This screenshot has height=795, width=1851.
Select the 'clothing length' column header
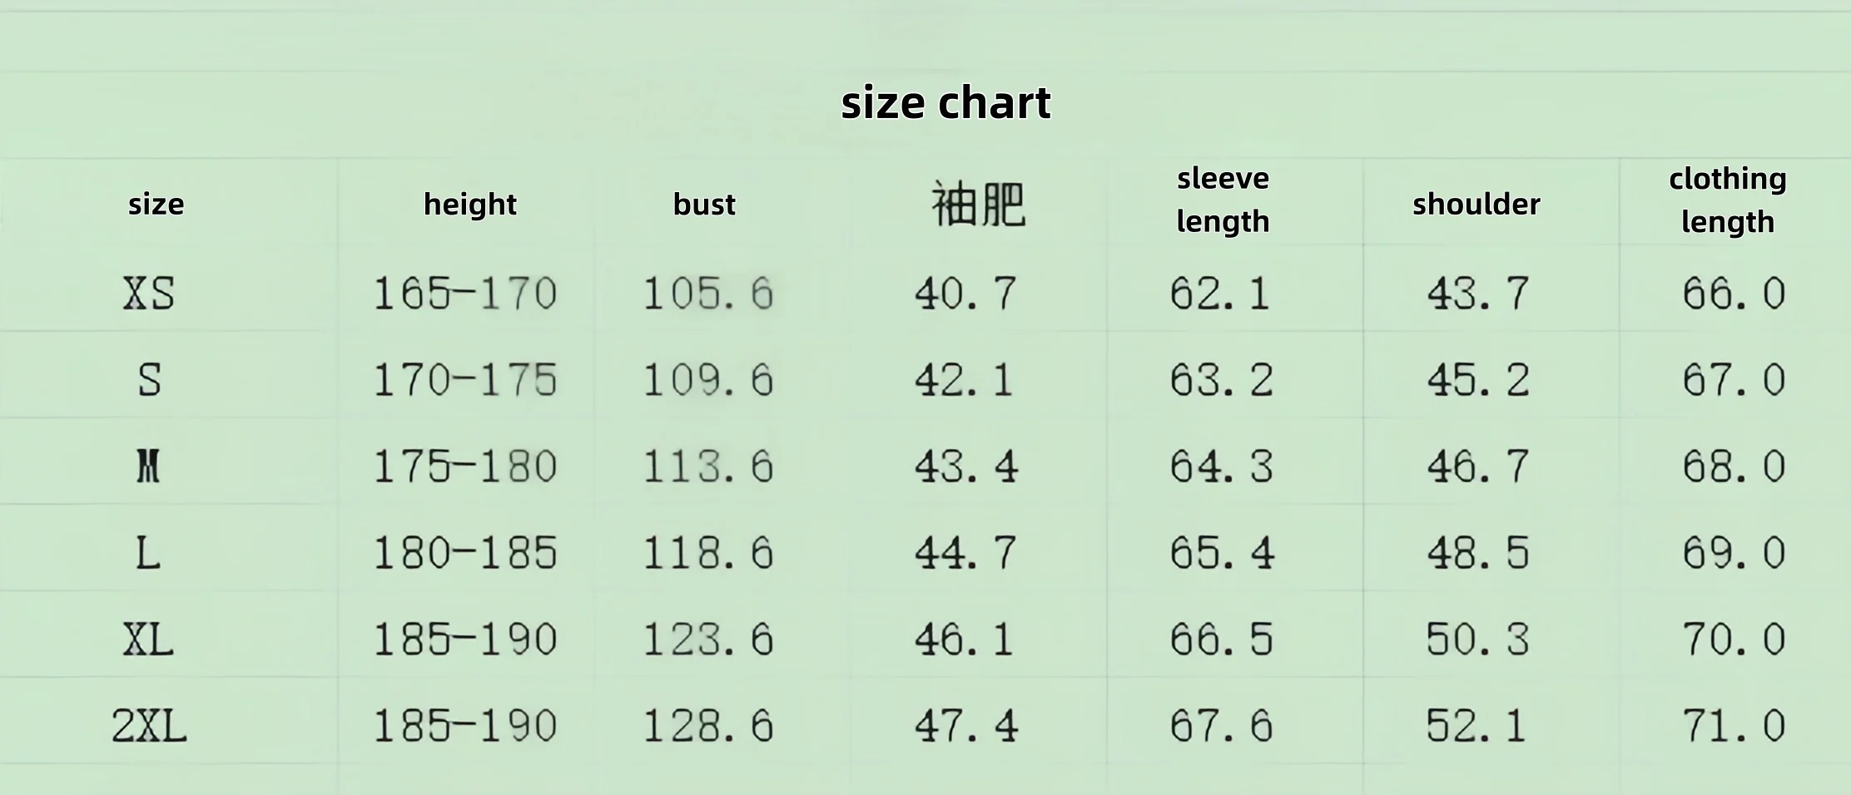point(1728,200)
